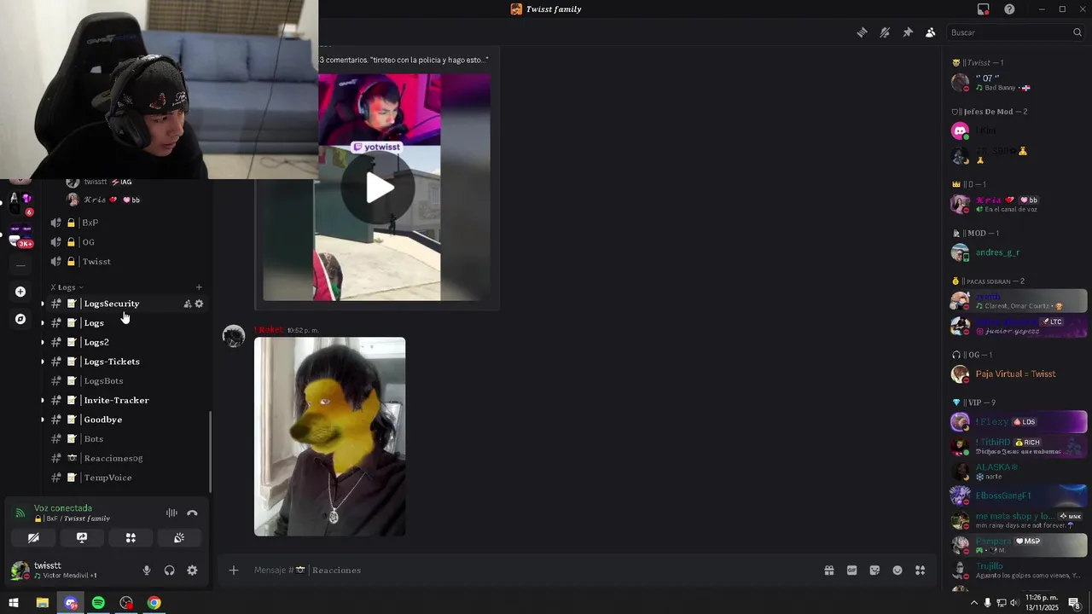Start an activity in voice panel
Viewport: 1092px width, 614px height.
(131, 538)
